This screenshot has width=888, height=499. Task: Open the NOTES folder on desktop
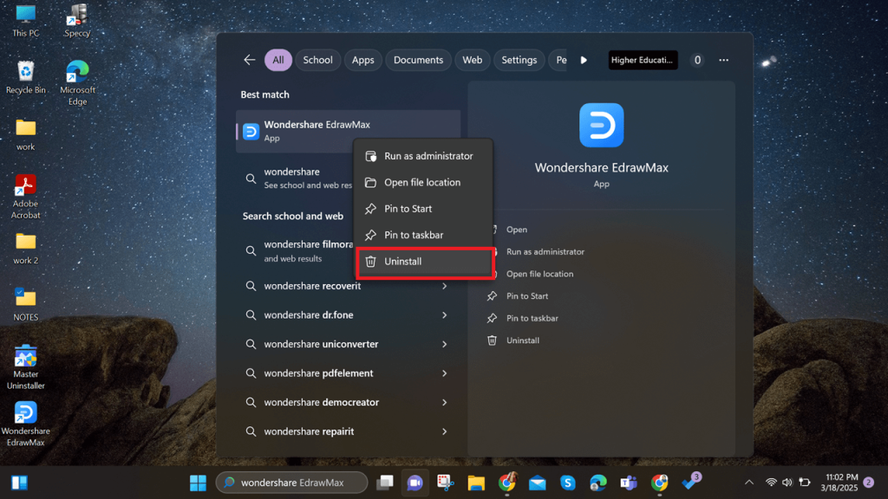[25, 305]
